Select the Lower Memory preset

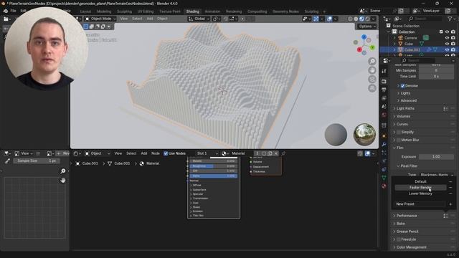tap(420, 193)
